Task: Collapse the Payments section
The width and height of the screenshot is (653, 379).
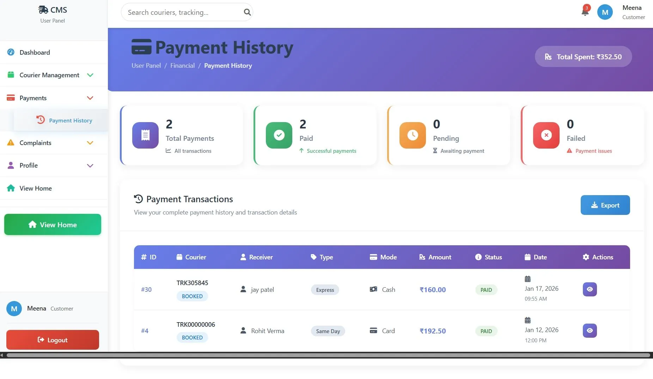Action: click(x=90, y=98)
